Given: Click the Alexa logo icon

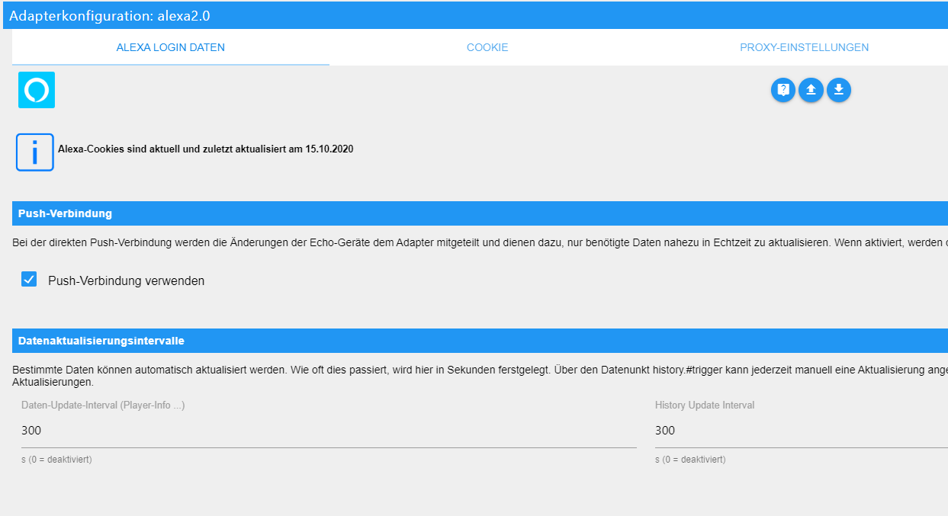Looking at the screenshot, I should coord(37,90).
